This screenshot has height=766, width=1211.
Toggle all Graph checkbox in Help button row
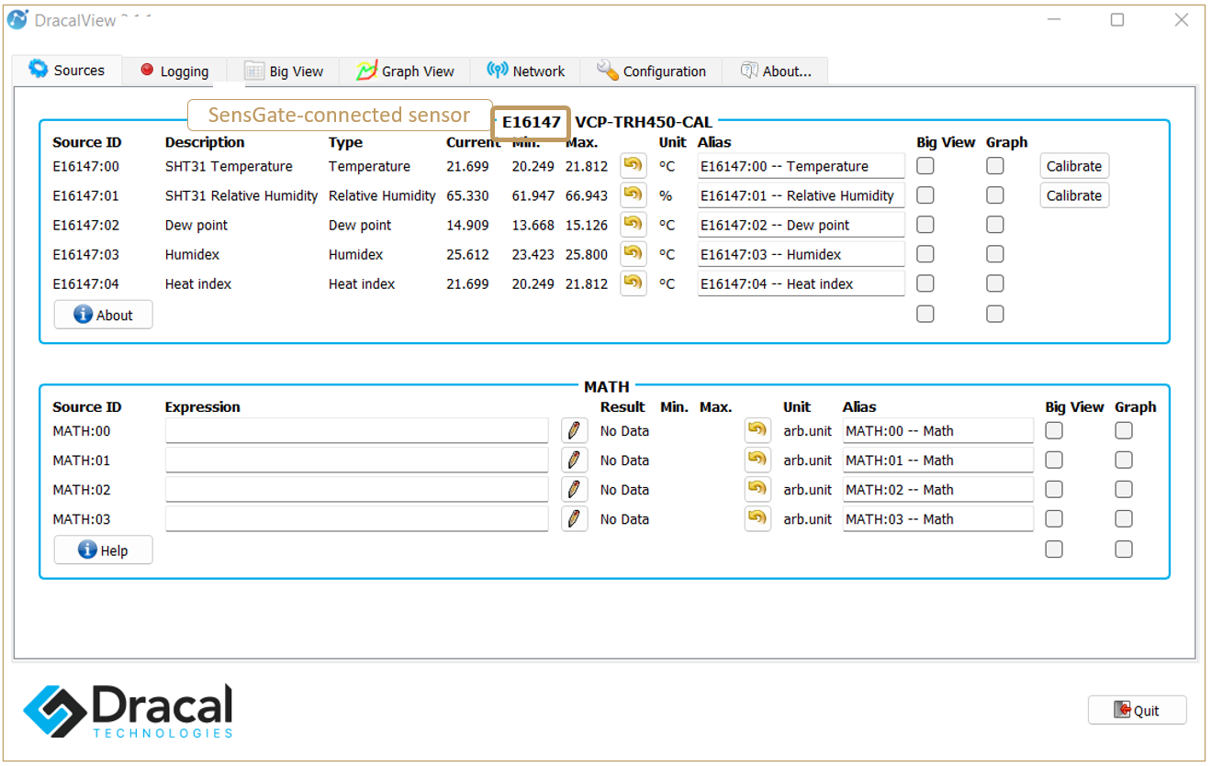(x=1124, y=550)
